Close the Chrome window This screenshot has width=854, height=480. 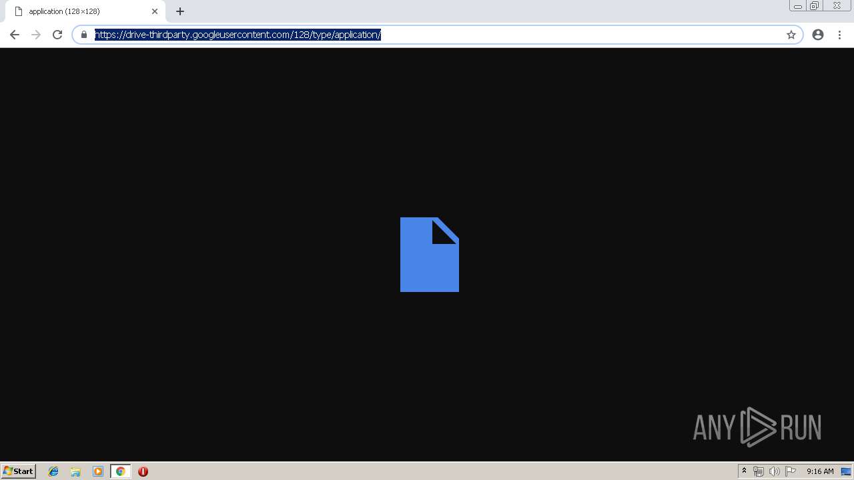pos(837,6)
